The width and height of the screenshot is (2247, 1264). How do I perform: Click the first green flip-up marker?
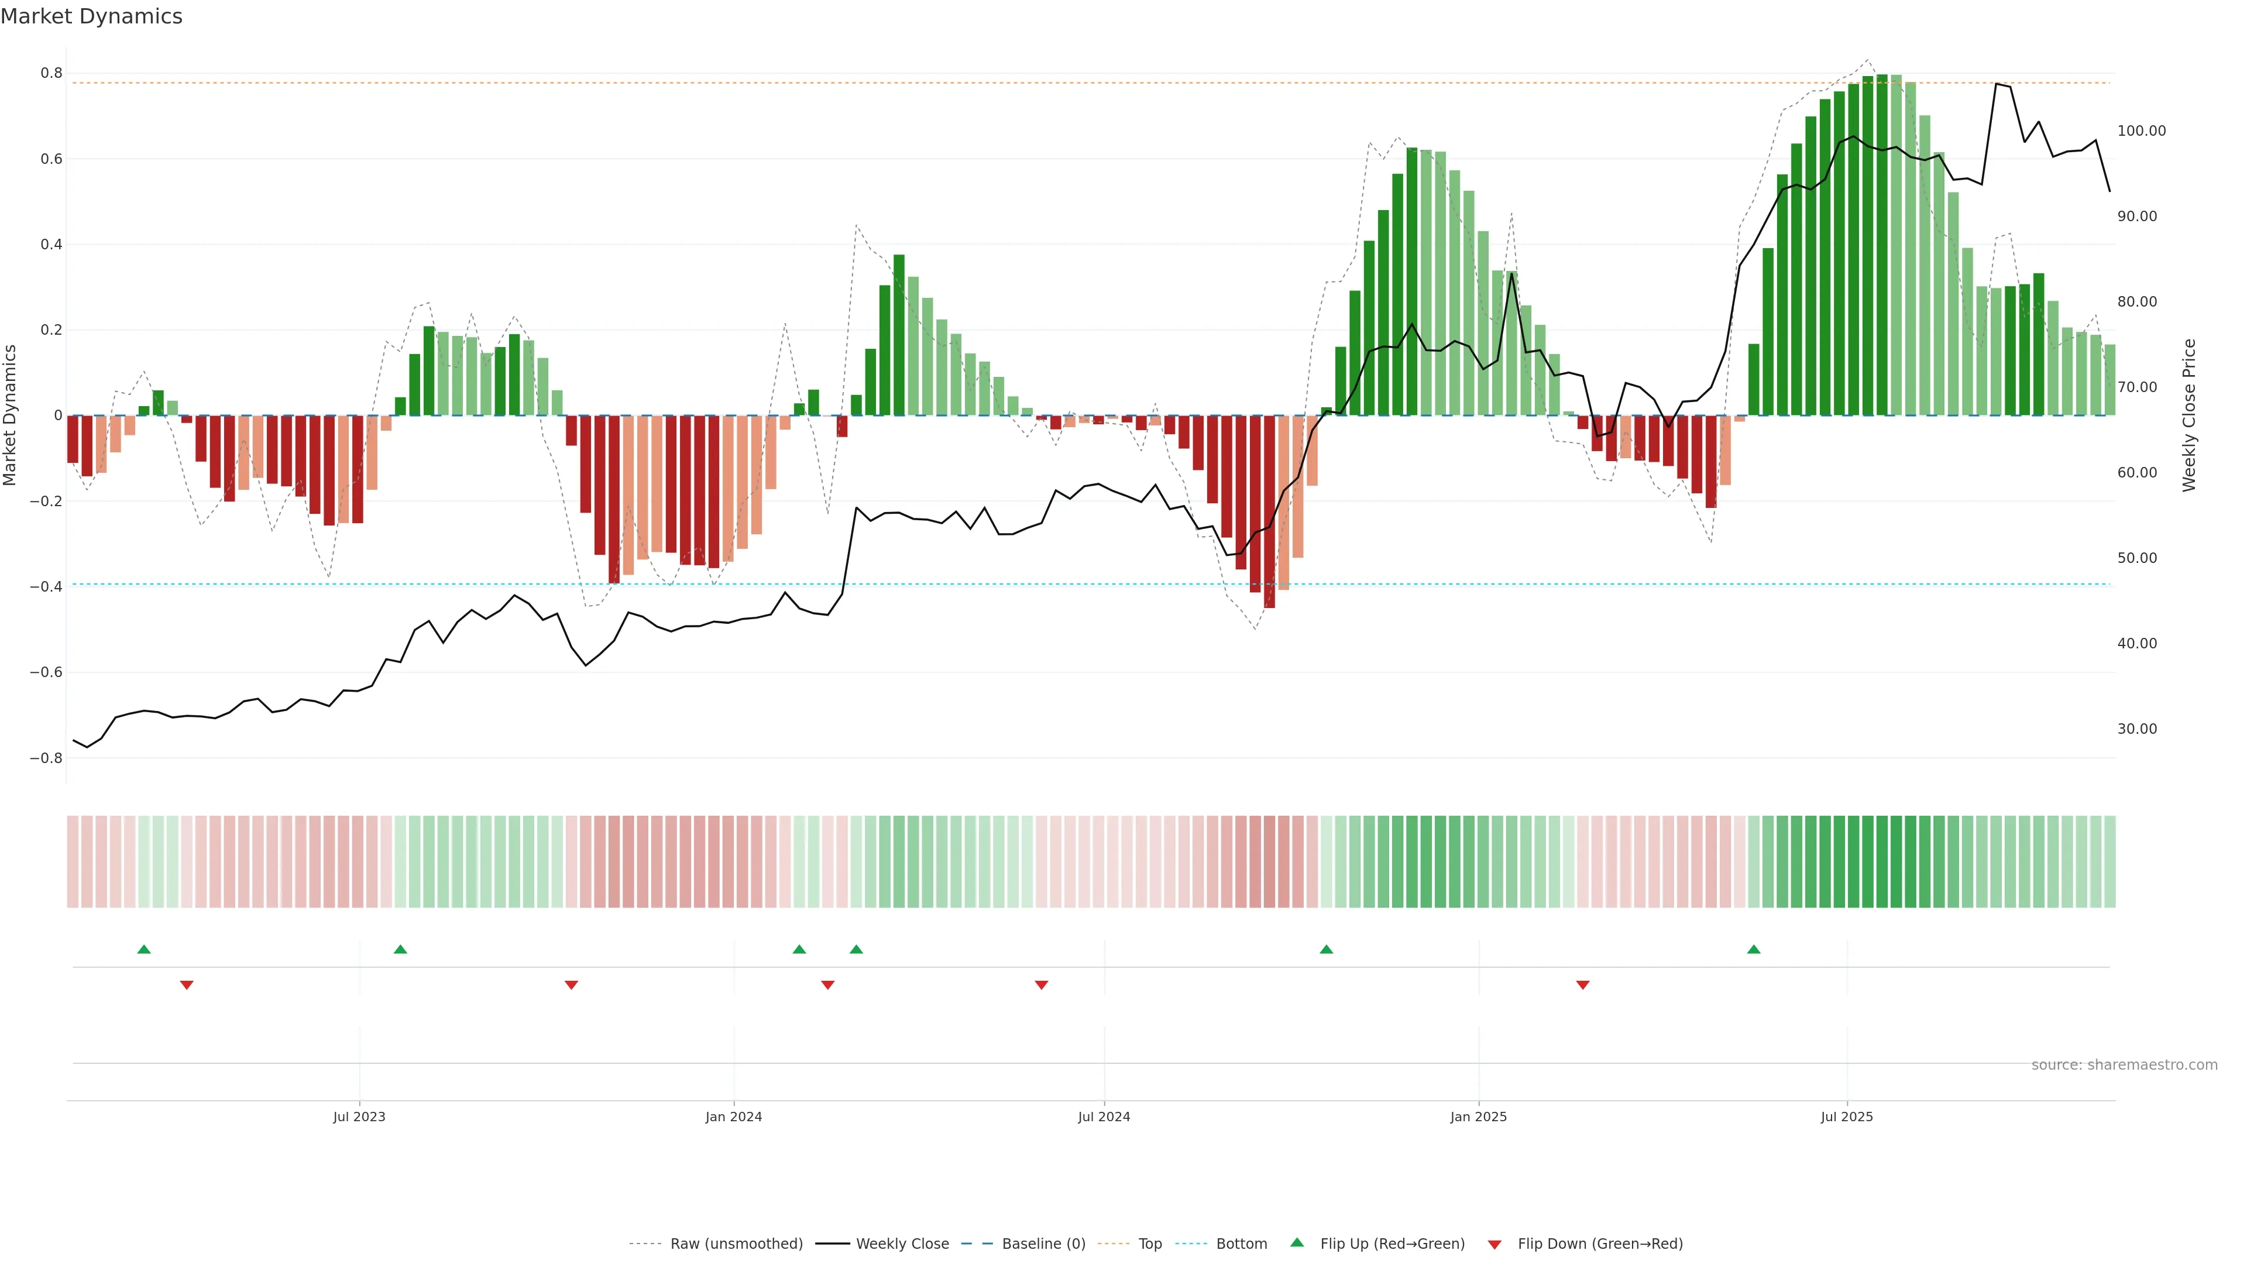(x=144, y=949)
